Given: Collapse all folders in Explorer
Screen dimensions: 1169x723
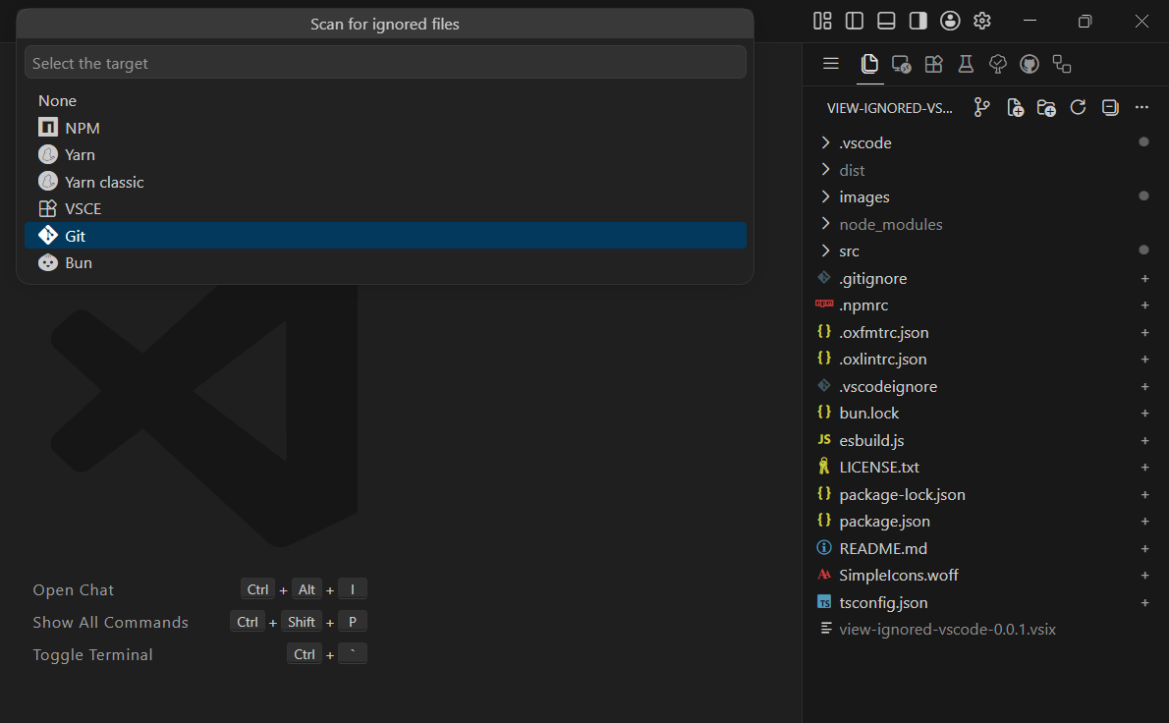Looking at the screenshot, I should pos(1110,108).
